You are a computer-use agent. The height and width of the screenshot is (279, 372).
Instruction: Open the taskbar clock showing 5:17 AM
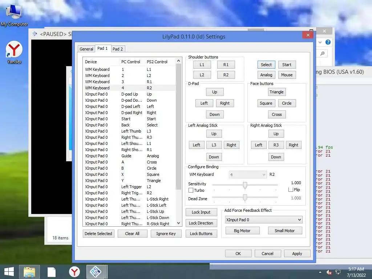(x=356, y=272)
